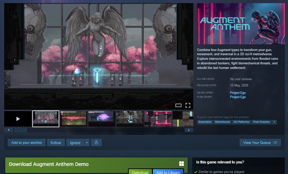
Task: Follow this game
Action: click(56, 142)
